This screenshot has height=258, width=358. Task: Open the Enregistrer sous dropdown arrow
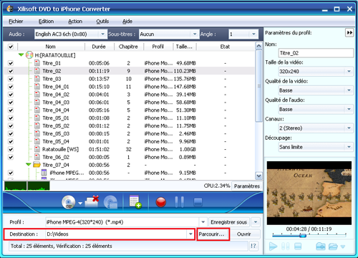tap(256, 222)
